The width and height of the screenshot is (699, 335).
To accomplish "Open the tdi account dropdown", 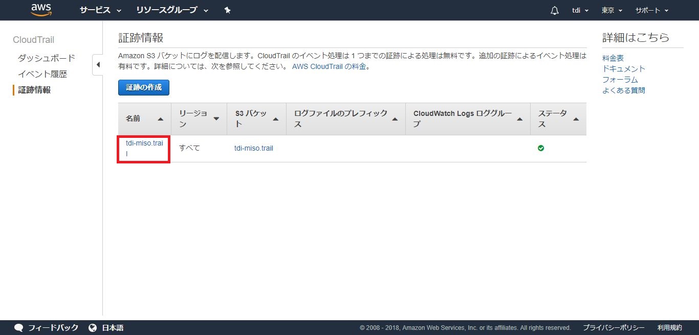I will 580,10.
